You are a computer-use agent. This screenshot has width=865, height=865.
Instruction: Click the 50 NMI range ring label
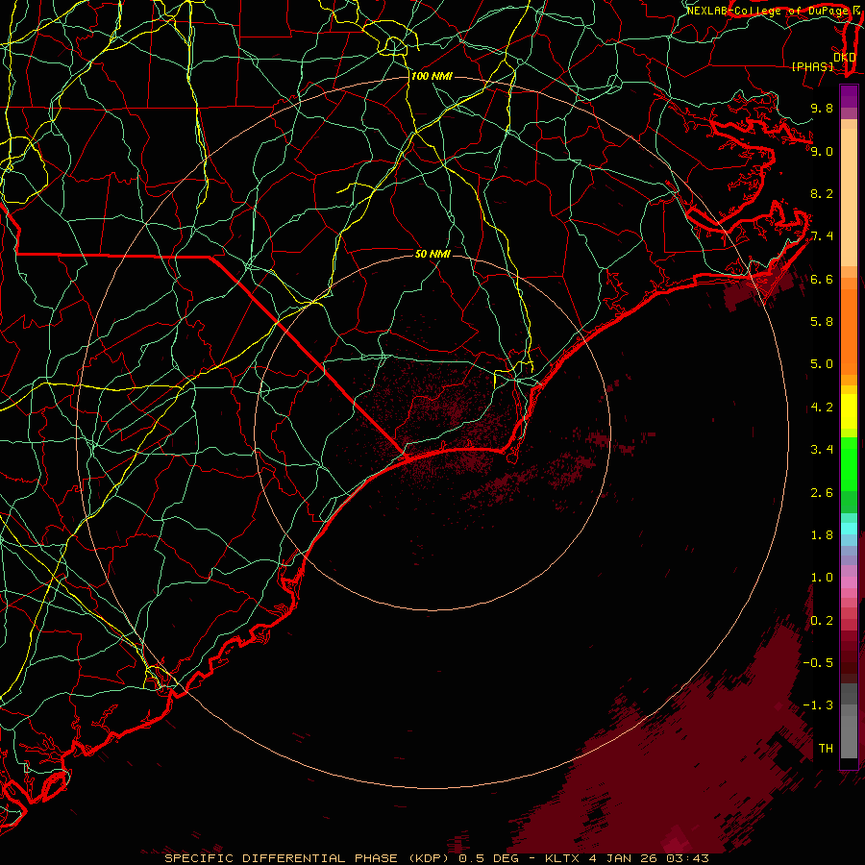pyautogui.click(x=432, y=254)
